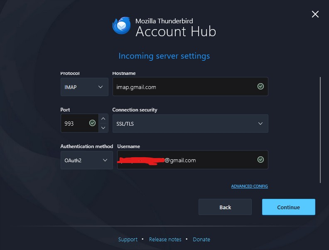
Task: Click the 'Connection security' label
Action: (x=135, y=110)
